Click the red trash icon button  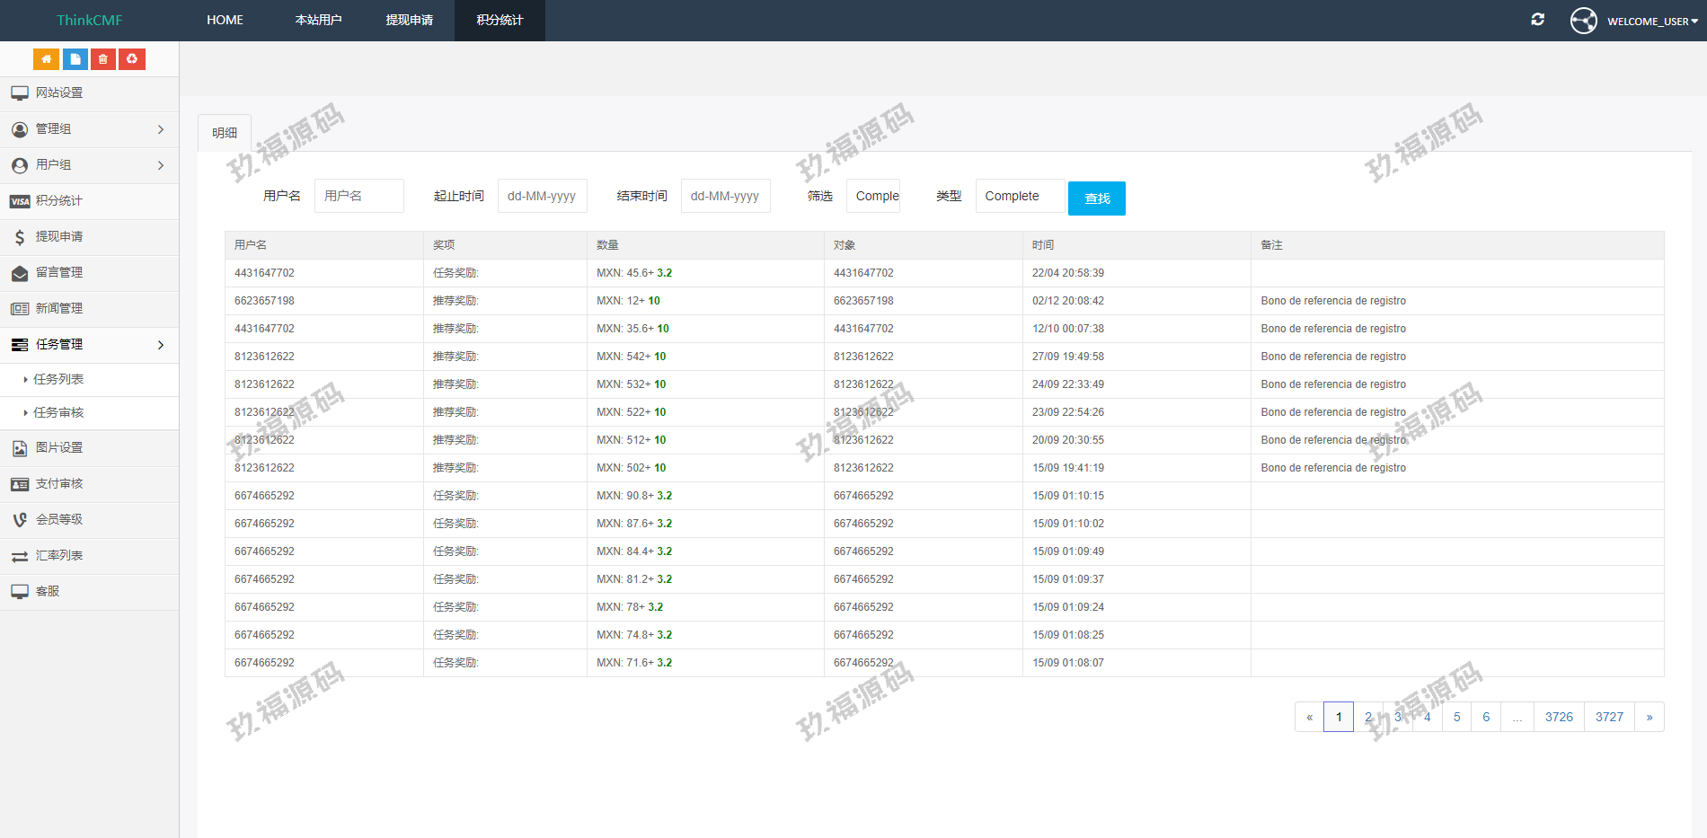103,59
